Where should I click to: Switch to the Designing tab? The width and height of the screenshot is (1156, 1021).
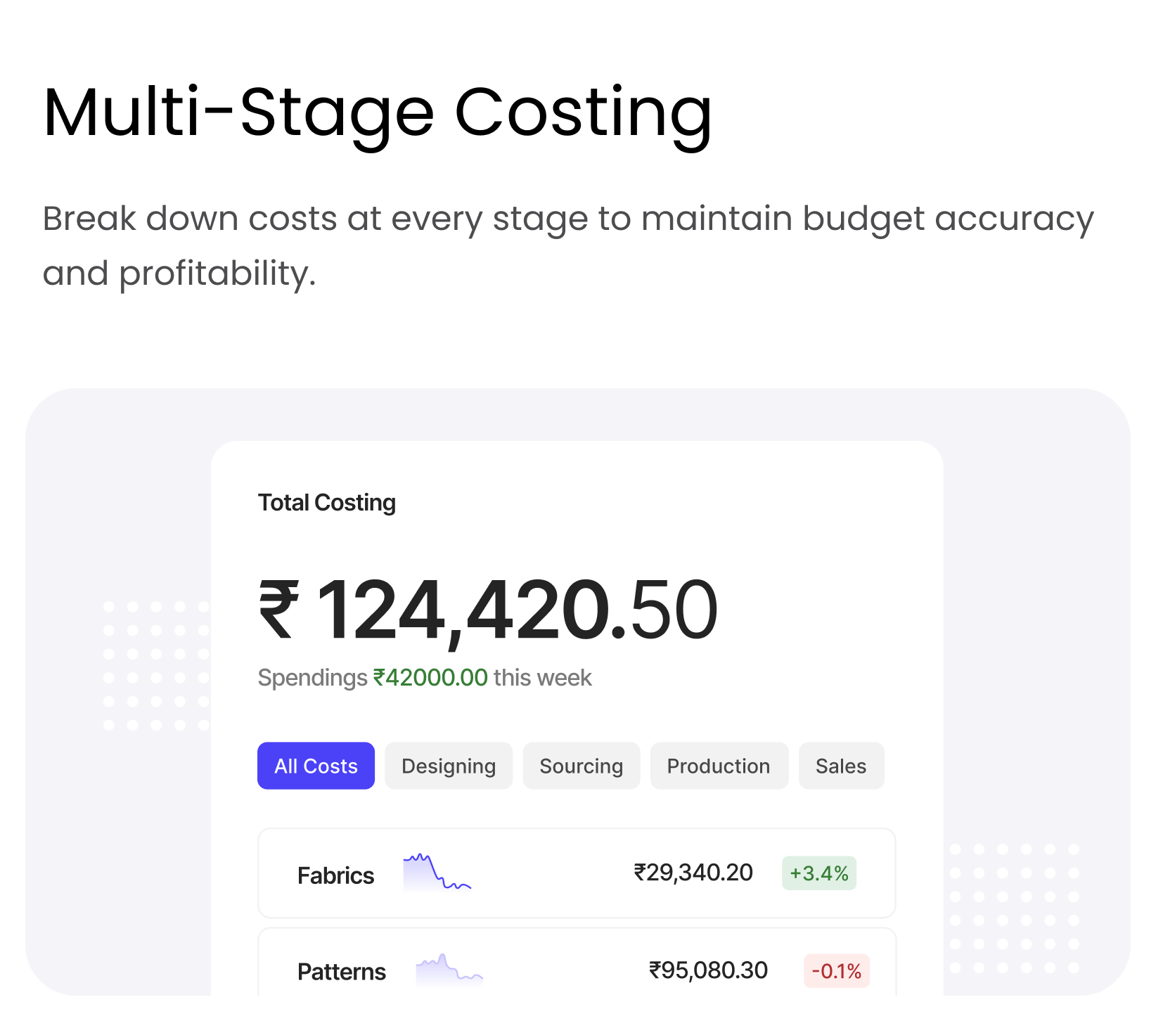(x=449, y=766)
